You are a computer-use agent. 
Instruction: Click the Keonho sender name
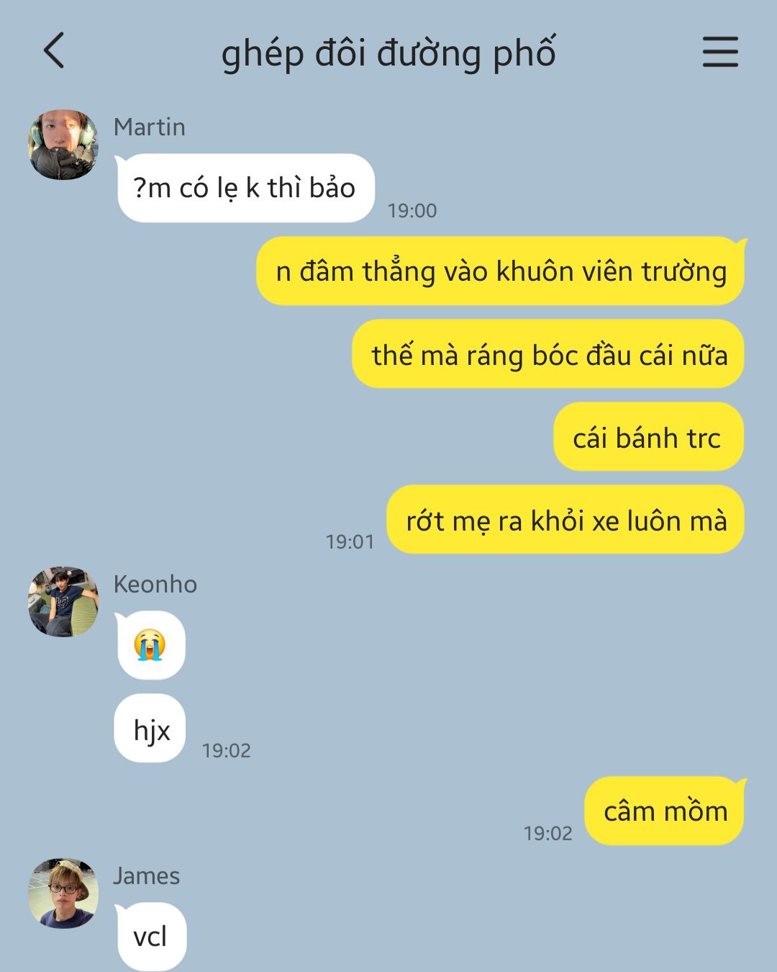(x=155, y=584)
